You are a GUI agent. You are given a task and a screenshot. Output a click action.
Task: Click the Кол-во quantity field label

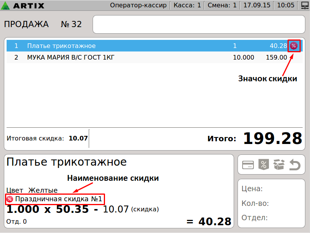pyautogui.click(x=255, y=203)
